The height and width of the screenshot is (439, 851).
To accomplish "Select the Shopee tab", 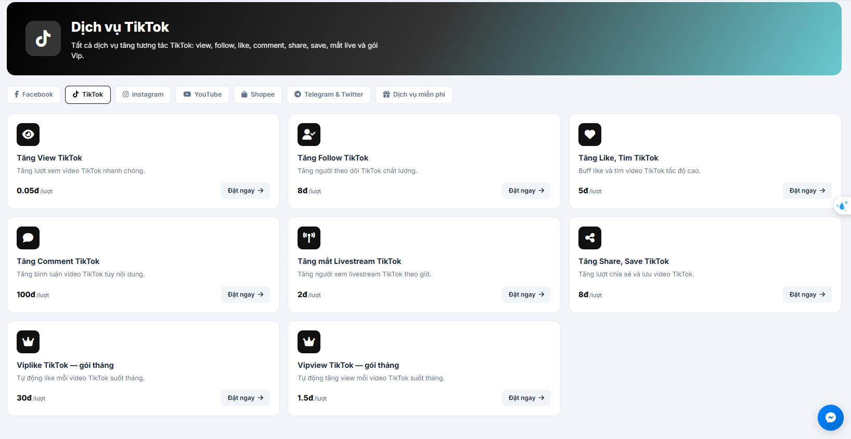I will 258,95.
